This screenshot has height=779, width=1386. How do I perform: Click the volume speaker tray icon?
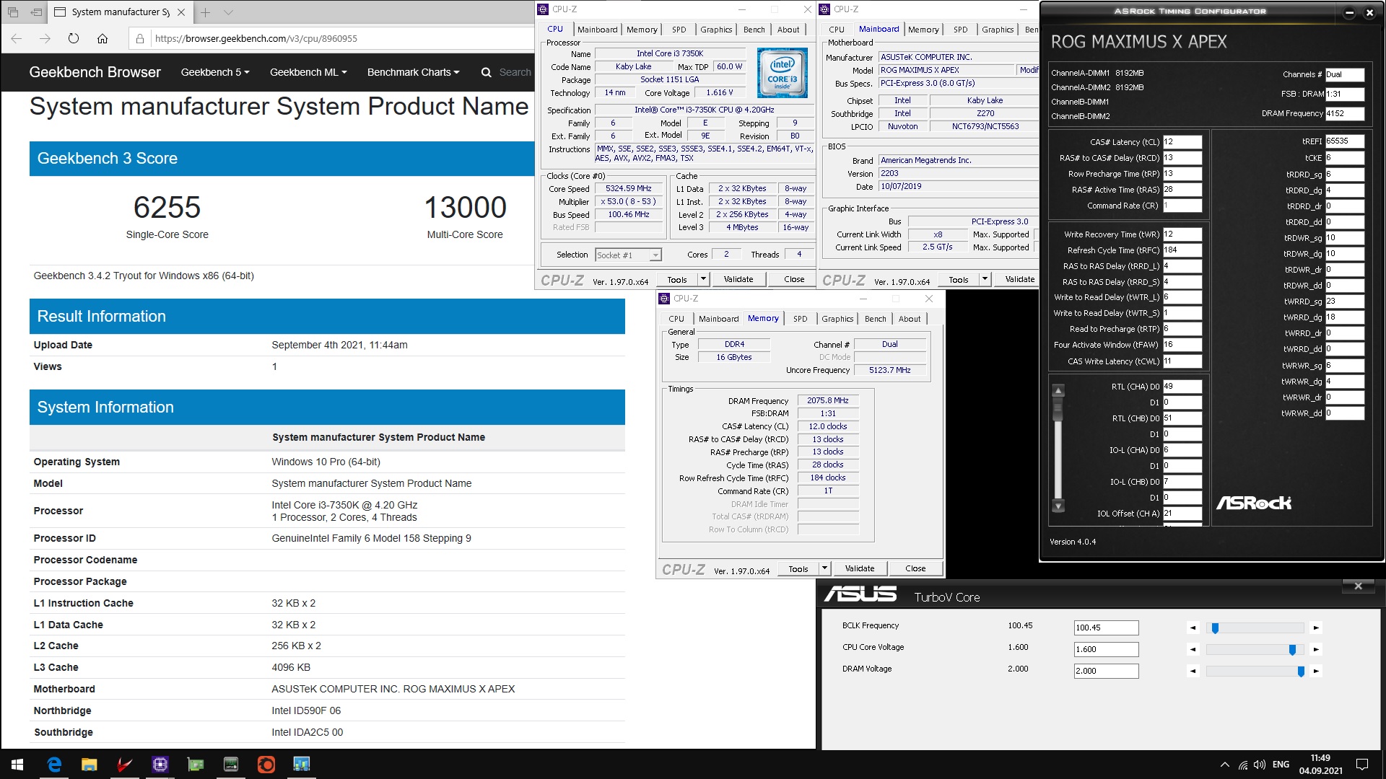point(1260,765)
